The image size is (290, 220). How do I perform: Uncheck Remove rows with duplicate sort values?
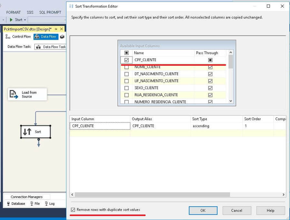tap(73, 210)
